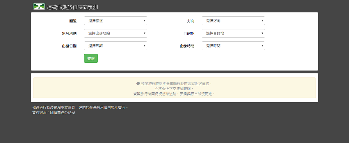The height and width of the screenshot is (143, 349).
Task: Click the green 查詢 button
Action: [91, 58]
